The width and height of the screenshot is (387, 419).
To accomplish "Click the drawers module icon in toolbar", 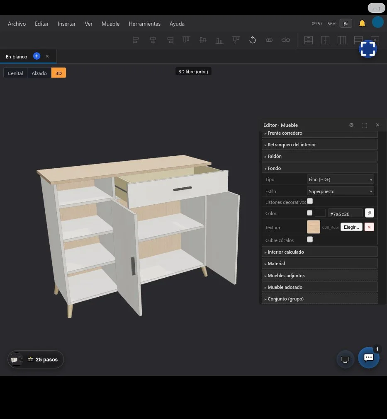I will pyautogui.click(x=308, y=40).
